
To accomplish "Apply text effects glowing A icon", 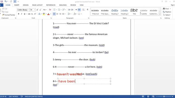I will [39, 14].
